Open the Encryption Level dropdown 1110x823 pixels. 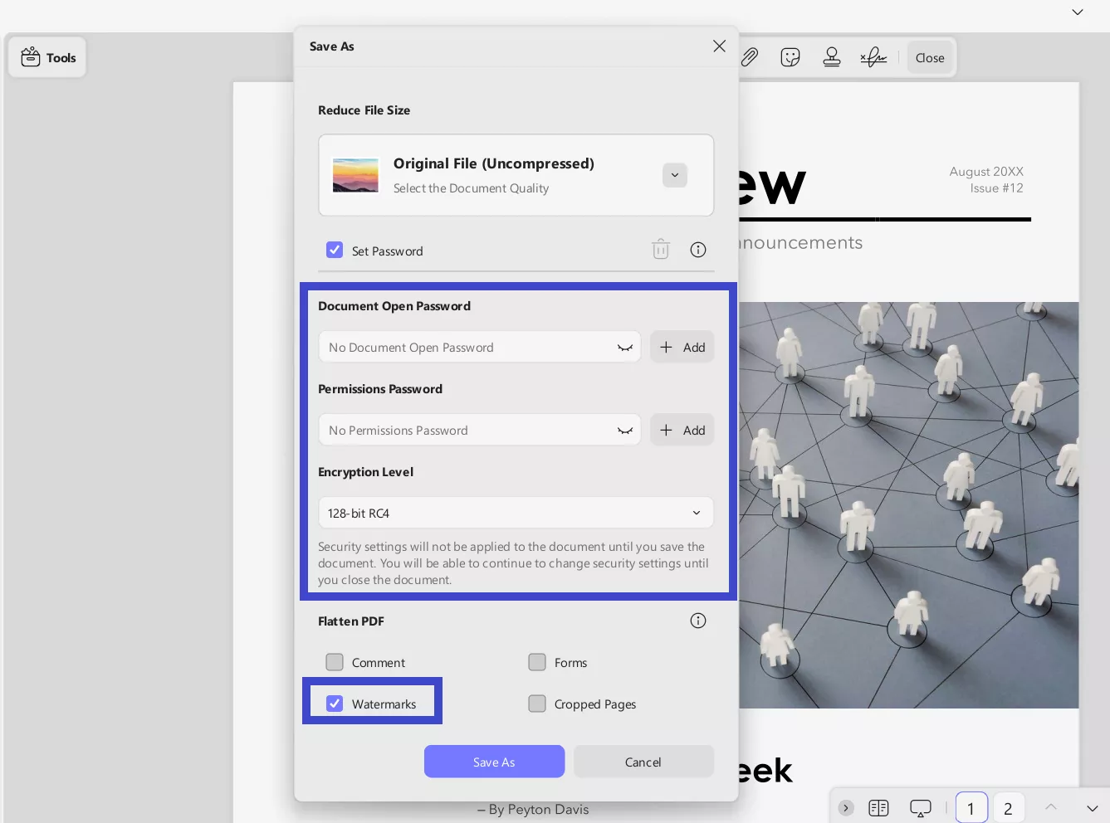coord(516,513)
